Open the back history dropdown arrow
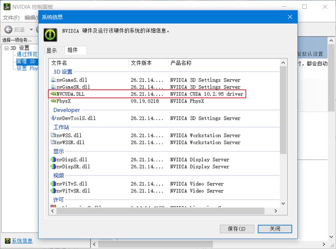336x249 pixels. click(x=31, y=29)
